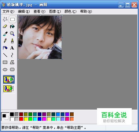Screen dimensions: 139x132
Task: Choose the Brush tool
Action: coord(12,41)
